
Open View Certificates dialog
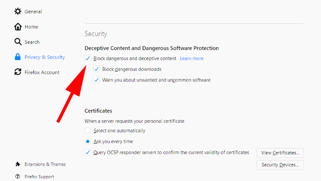(280, 153)
